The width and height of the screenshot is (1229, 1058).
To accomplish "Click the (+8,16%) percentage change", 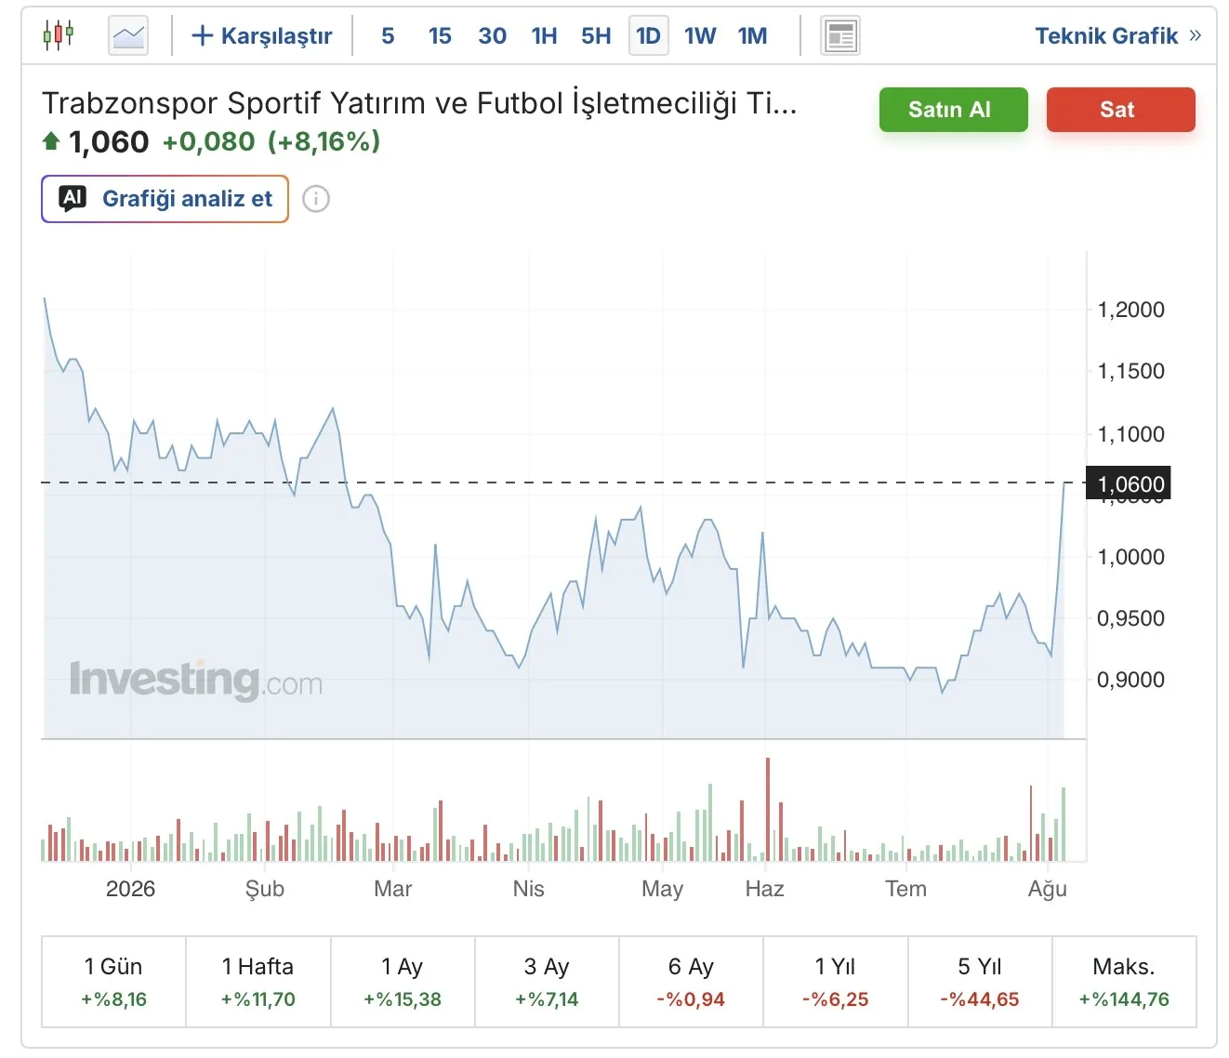I will [324, 141].
